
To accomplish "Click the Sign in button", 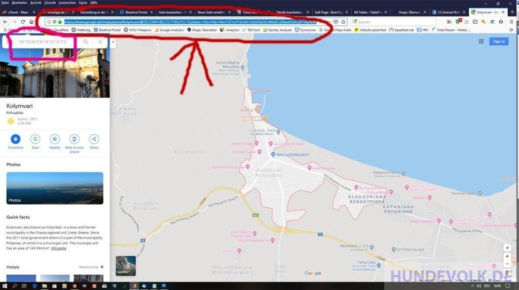I will [499, 42].
